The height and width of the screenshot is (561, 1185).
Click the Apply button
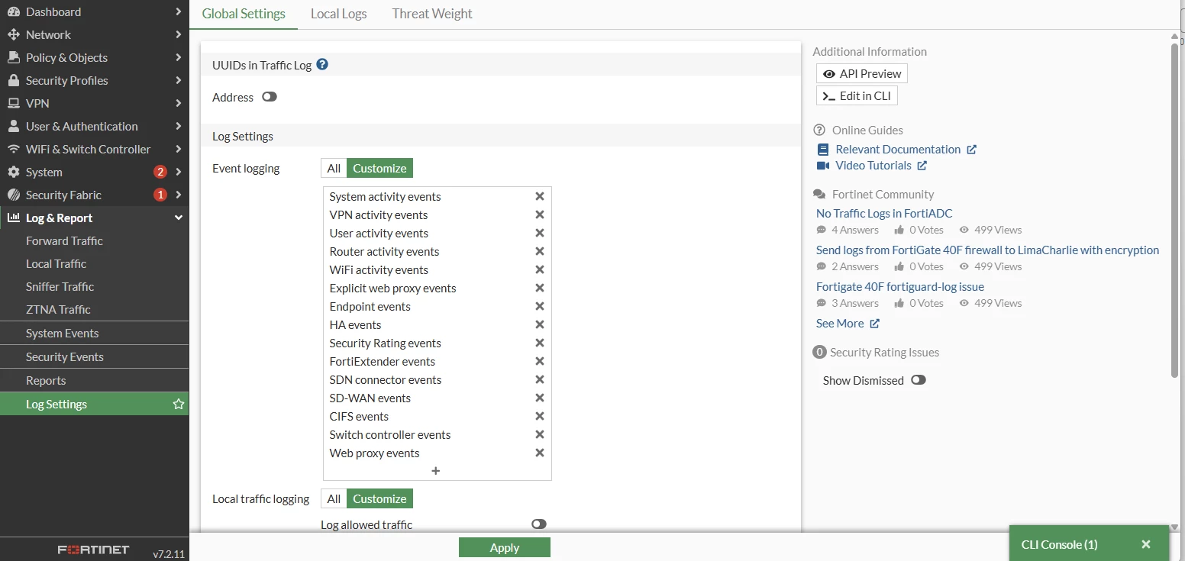(505, 547)
